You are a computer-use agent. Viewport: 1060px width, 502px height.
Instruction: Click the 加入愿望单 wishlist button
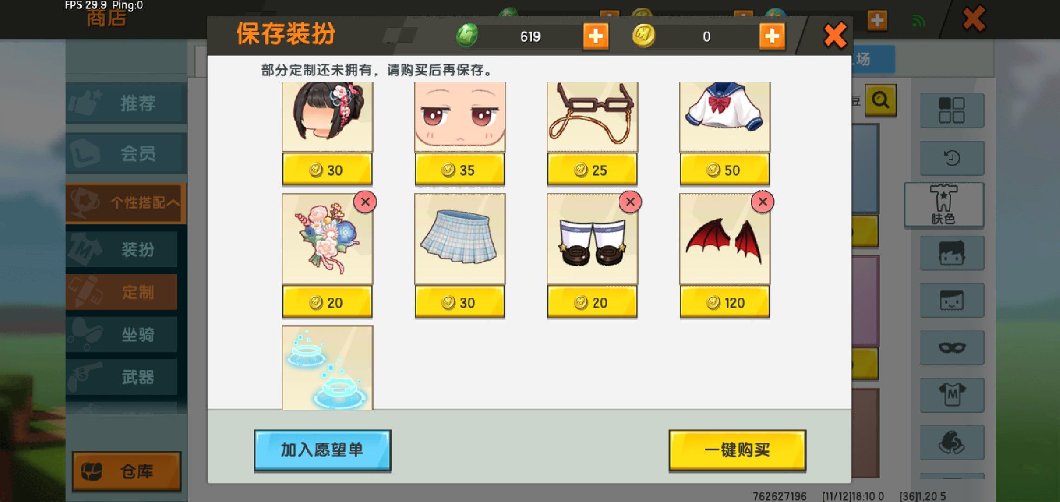(322, 450)
